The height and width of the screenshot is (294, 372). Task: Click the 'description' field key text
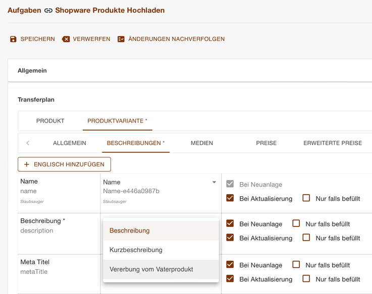click(37, 230)
